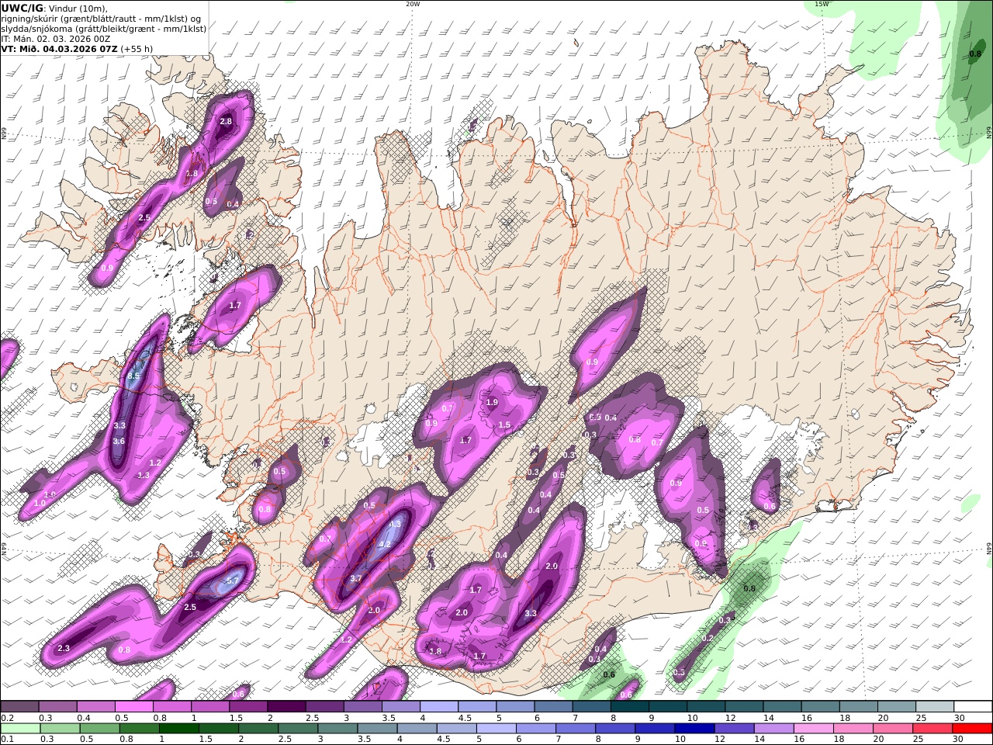Pick the purple snow swatch labeled 1.5
The width and height of the screenshot is (993, 745).
pyautogui.click(x=248, y=707)
